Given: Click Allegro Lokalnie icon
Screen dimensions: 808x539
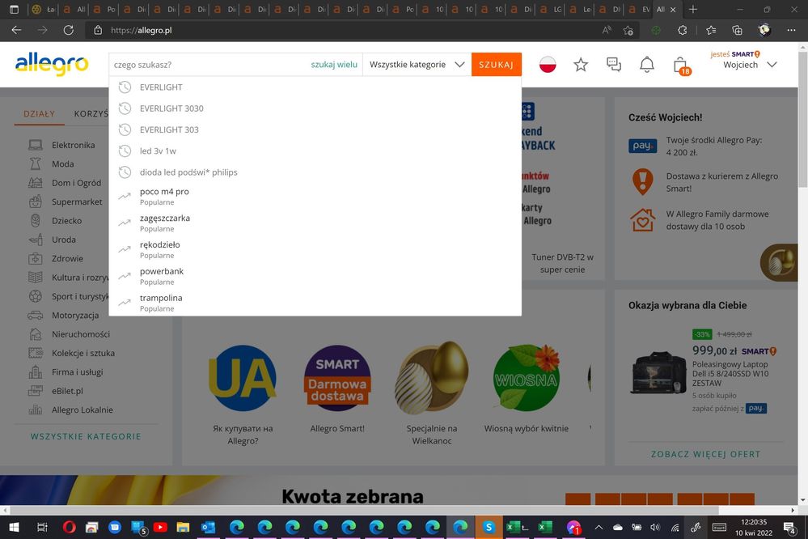Looking at the screenshot, I should (x=35, y=410).
